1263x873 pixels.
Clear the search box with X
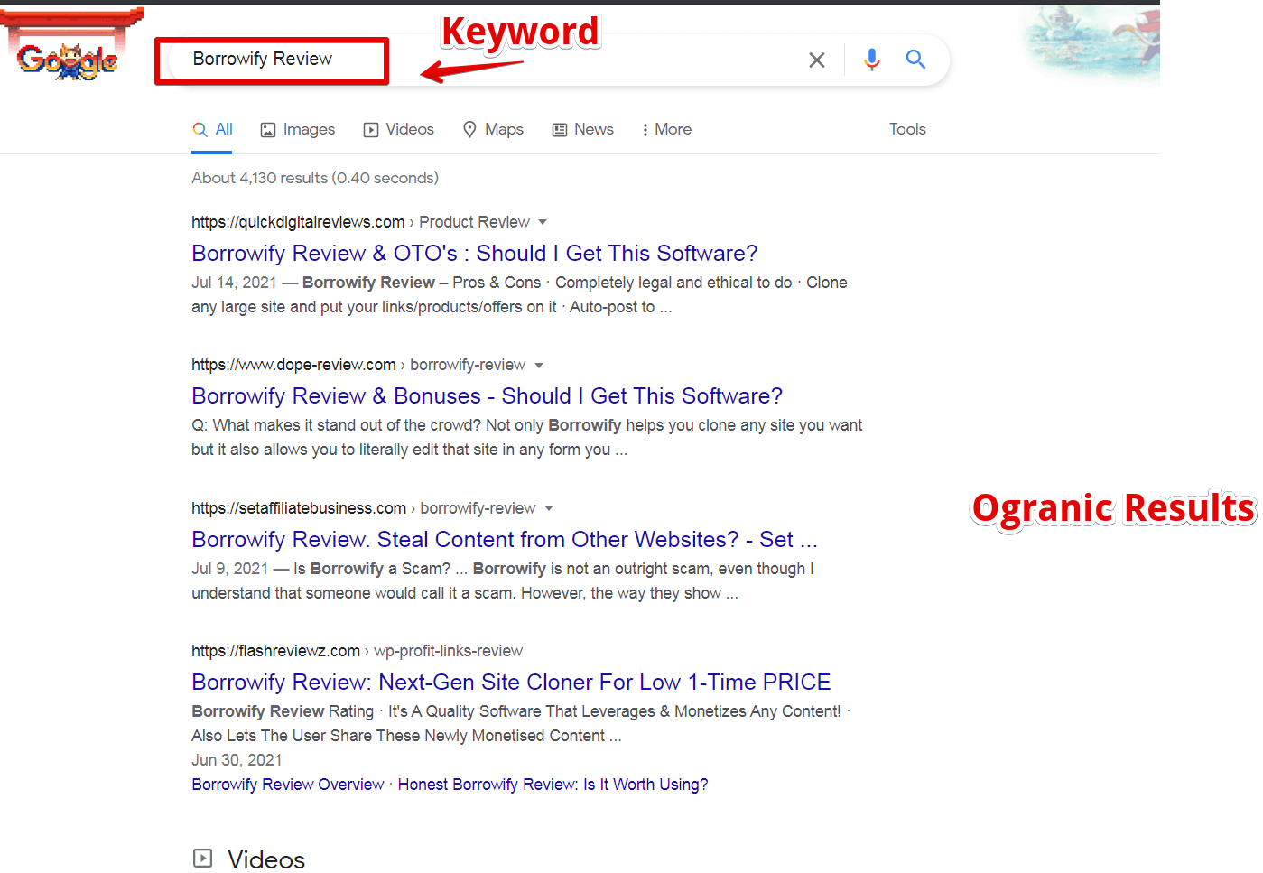[817, 60]
